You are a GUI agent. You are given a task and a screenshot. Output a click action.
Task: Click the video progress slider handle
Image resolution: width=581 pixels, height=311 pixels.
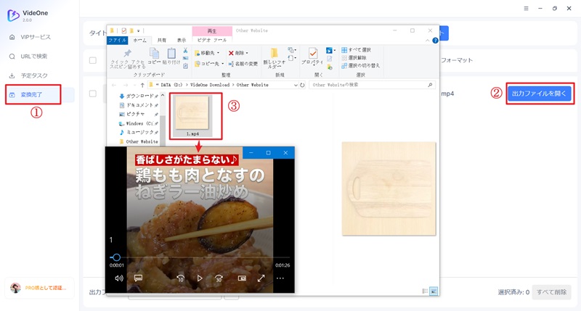(116, 257)
